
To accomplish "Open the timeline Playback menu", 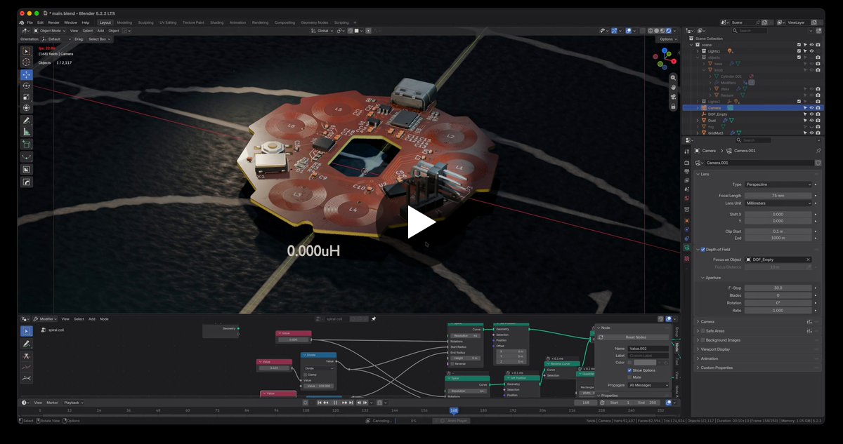I will (x=73, y=403).
